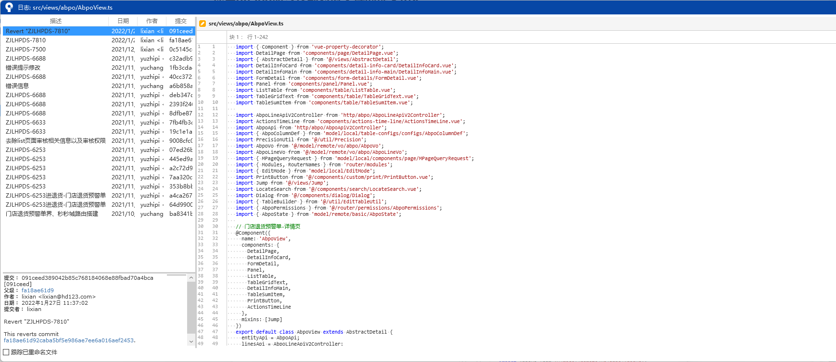Click the import PrintButton code line

(334, 177)
